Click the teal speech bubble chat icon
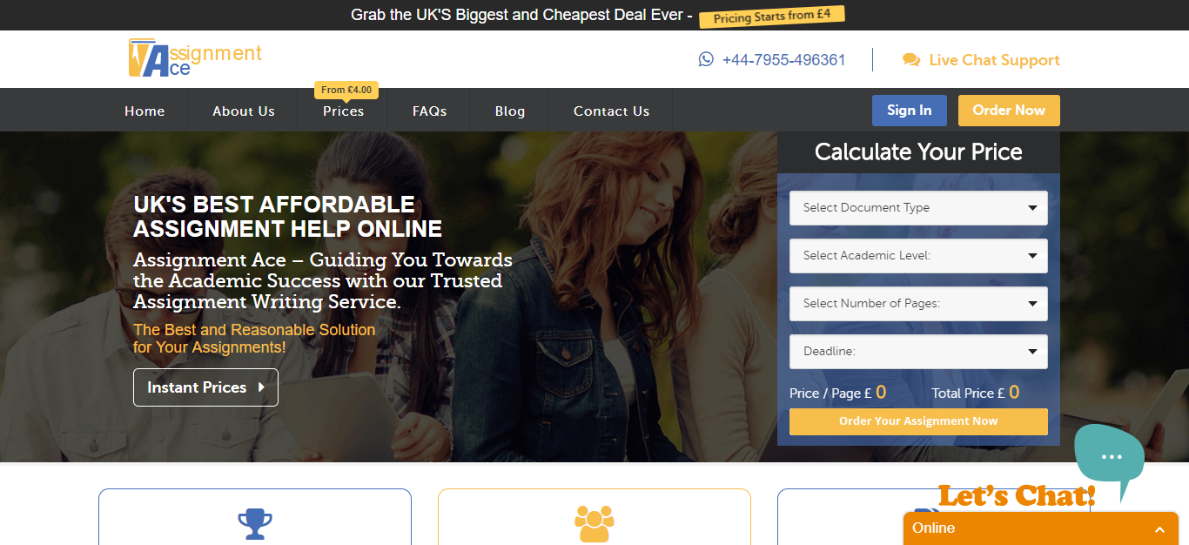The width and height of the screenshot is (1189, 545). tap(1110, 457)
